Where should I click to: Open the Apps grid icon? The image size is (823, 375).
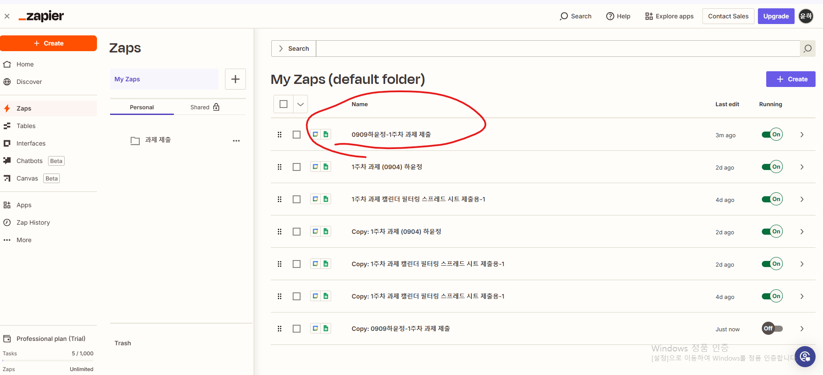(7, 205)
